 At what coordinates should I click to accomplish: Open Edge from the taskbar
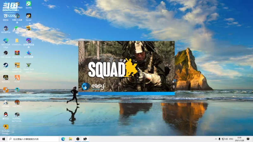click(63, 139)
